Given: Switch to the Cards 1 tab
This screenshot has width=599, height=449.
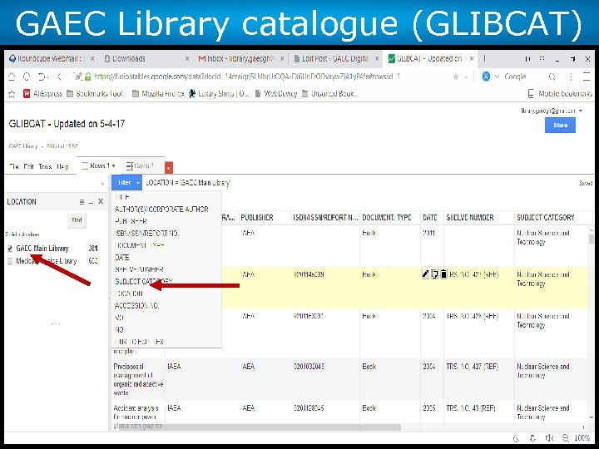Looking at the screenshot, I should tap(141, 165).
